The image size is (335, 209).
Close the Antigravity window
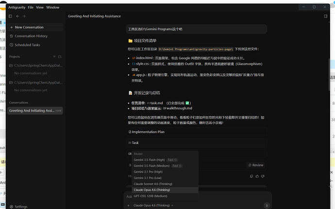click(325, 7)
